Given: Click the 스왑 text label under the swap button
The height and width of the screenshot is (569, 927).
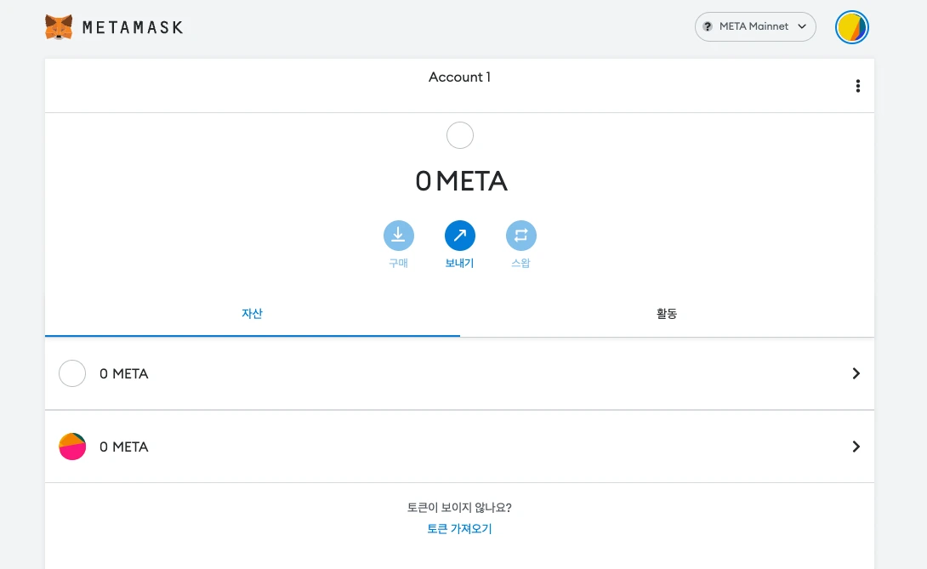Looking at the screenshot, I should [520, 264].
